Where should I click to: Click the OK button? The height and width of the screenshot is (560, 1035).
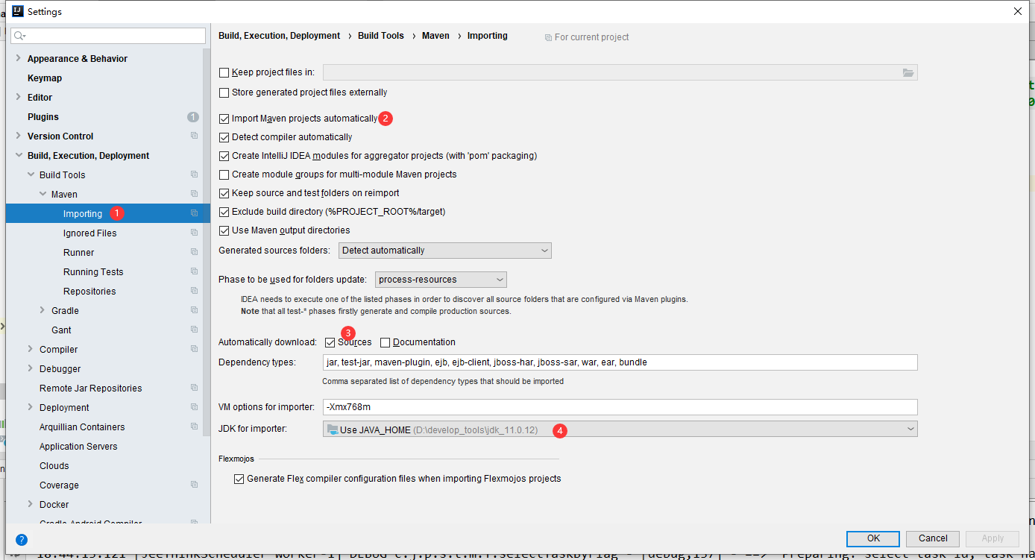click(873, 538)
